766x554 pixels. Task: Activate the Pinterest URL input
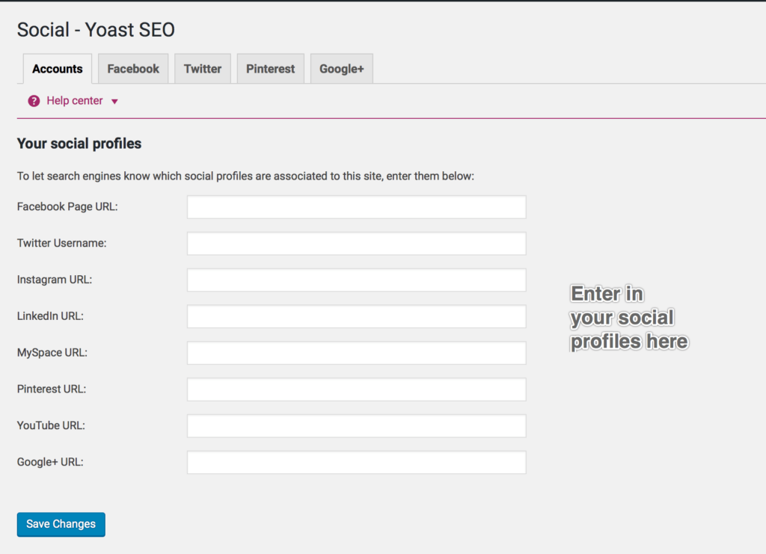pos(357,390)
